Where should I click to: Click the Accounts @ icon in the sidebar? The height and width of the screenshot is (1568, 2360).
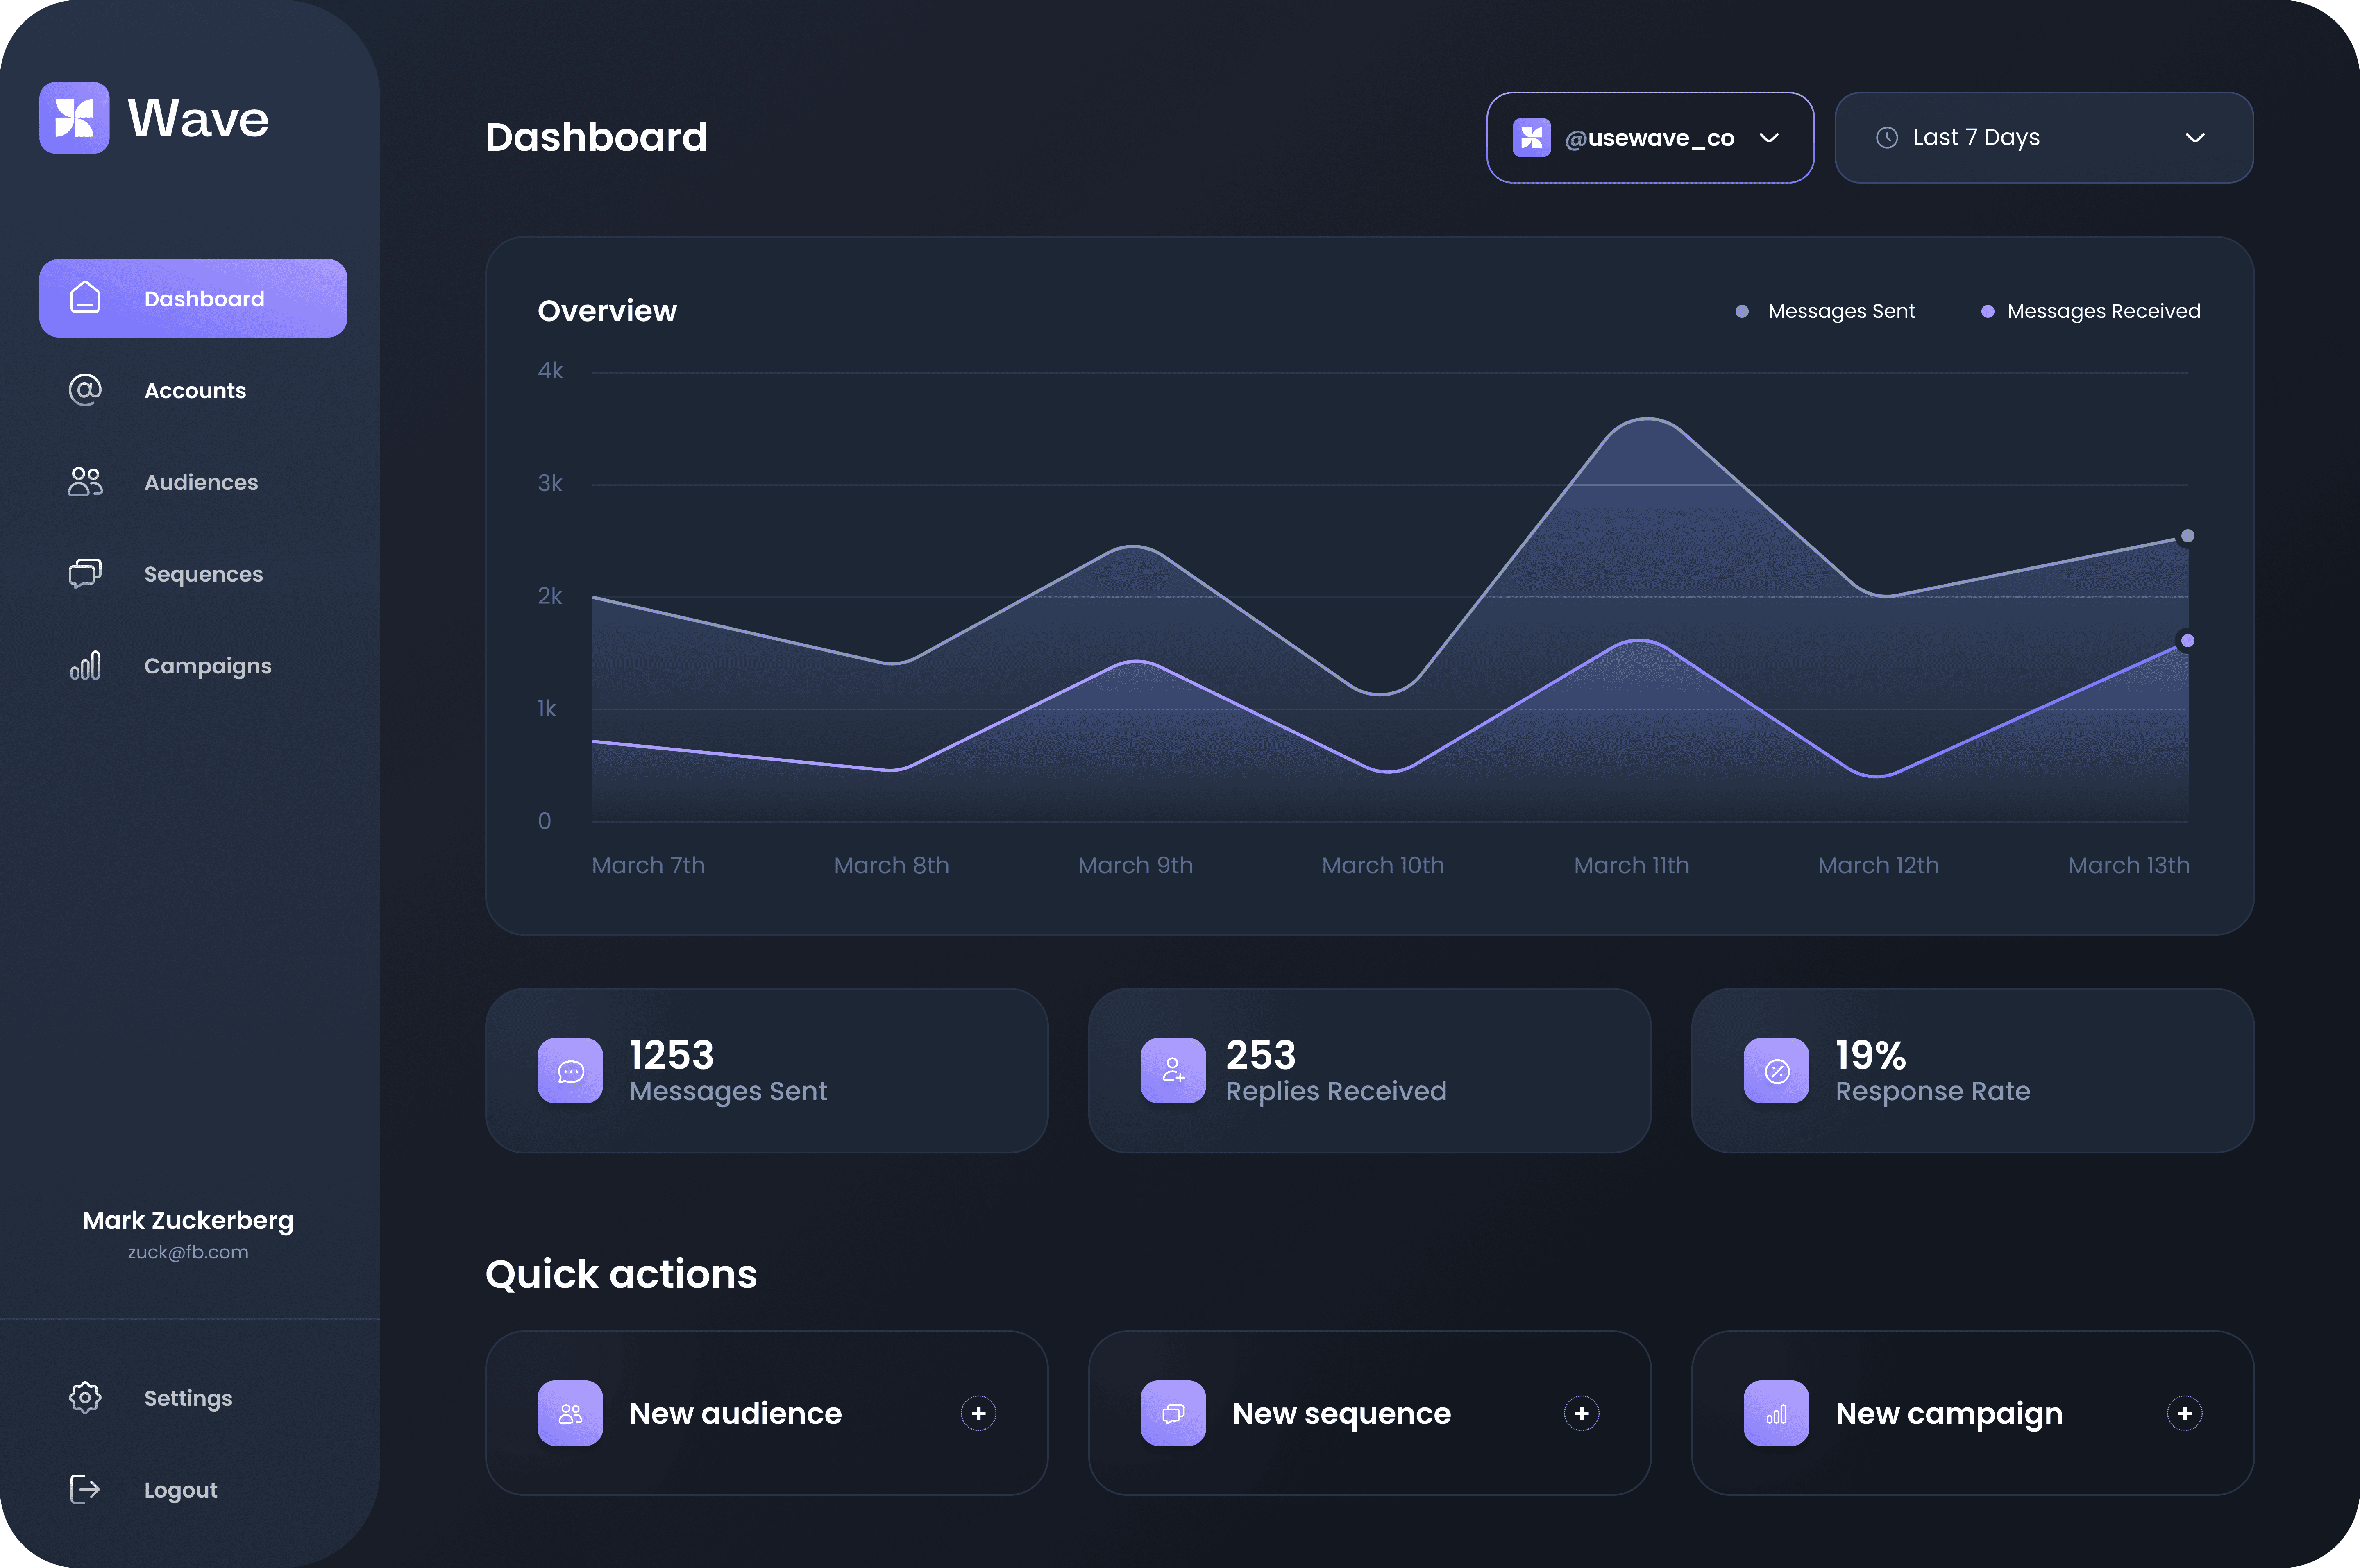point(85,390)
